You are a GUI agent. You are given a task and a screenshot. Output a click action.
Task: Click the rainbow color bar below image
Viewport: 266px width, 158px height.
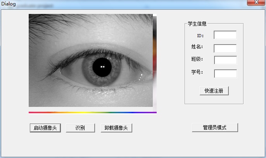[93, 112]
